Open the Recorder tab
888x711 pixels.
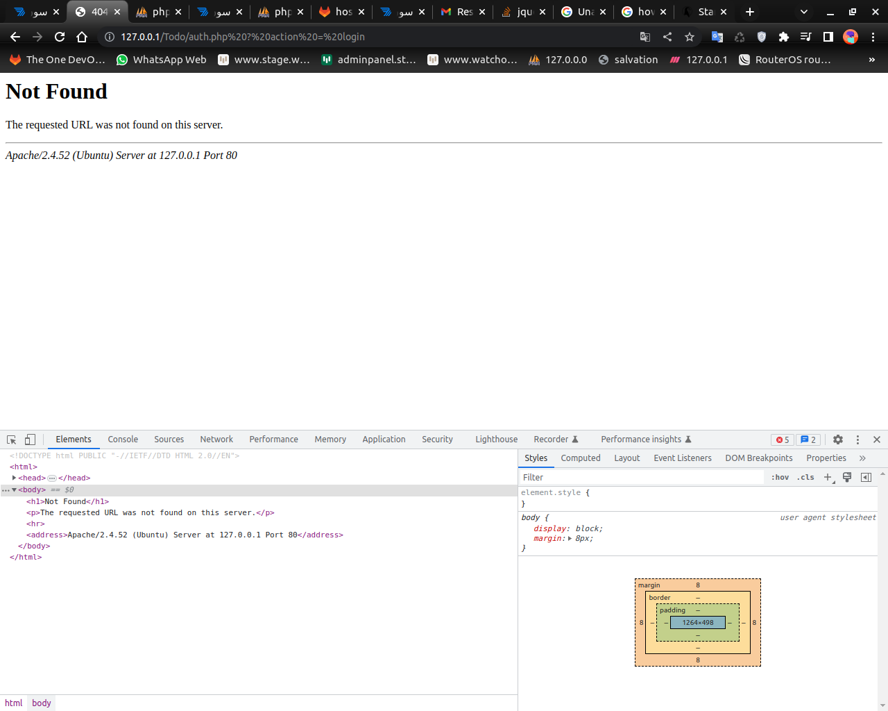pyautogui.click(x=556, y=440)
